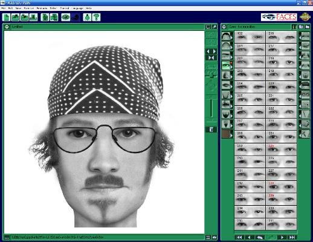Image resolution: width=313 pixels, height=242 pixels.
Task: Click the fourth toolbar icon with down arrow
Action: pyautogui.click(x=33, y=18)
